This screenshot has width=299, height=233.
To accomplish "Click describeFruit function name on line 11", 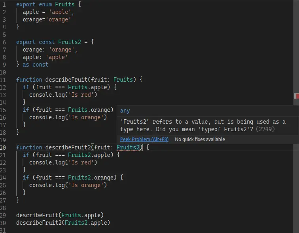I will click(x=66, y=80).
